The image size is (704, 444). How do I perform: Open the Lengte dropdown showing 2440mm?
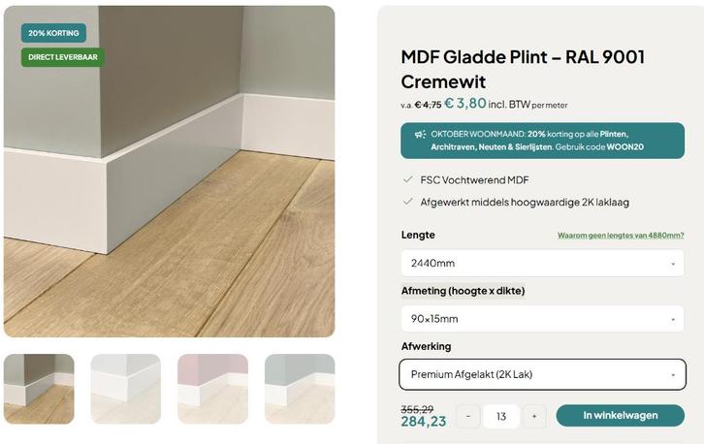[x=542, y=263]
